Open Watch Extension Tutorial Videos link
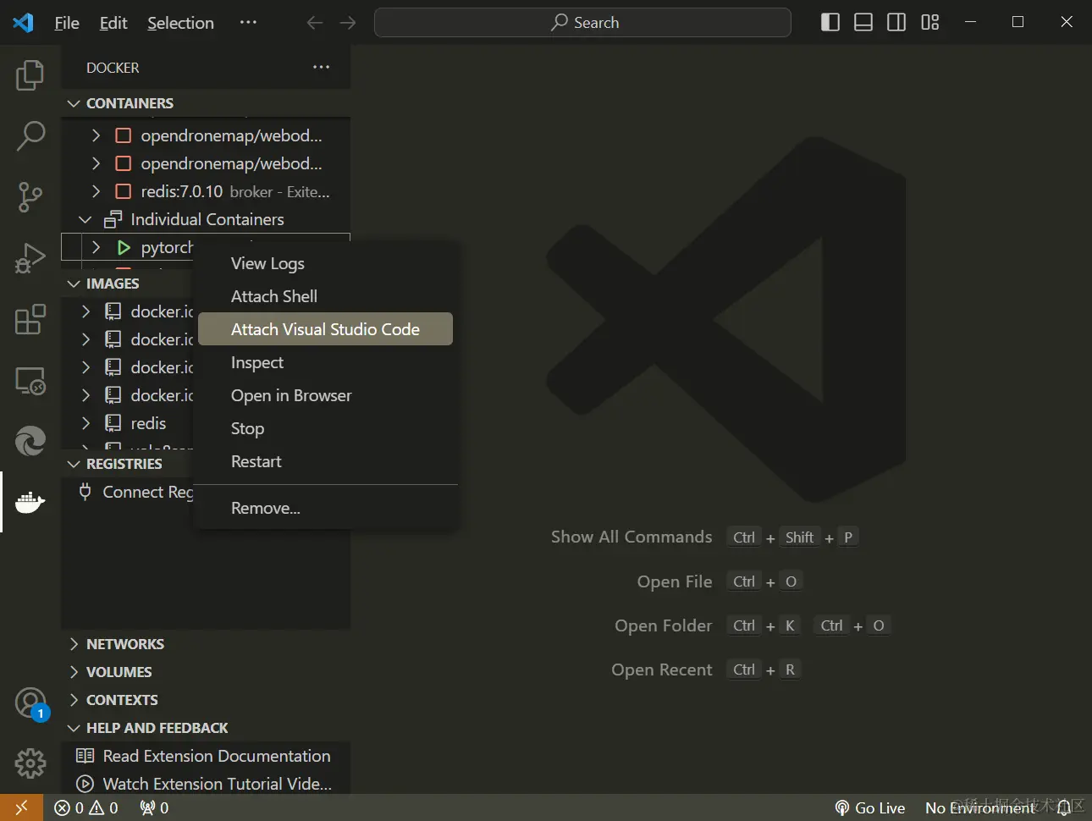This screenshot has width=1092, height=821. pos(204,784)
